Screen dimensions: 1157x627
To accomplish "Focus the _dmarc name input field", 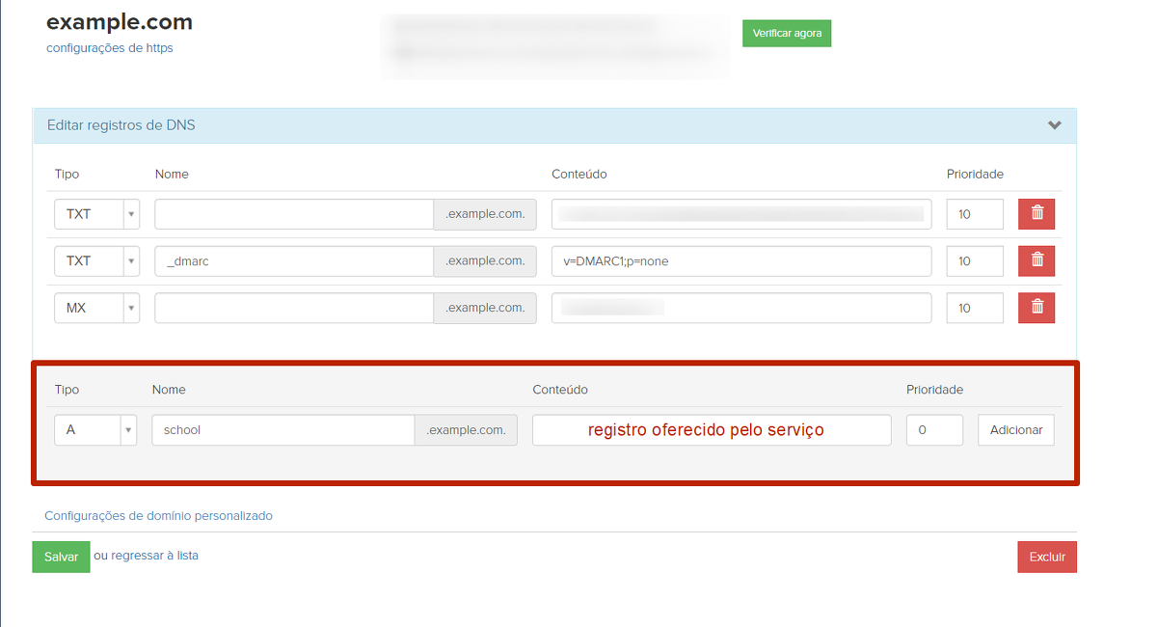I will 294,260.
